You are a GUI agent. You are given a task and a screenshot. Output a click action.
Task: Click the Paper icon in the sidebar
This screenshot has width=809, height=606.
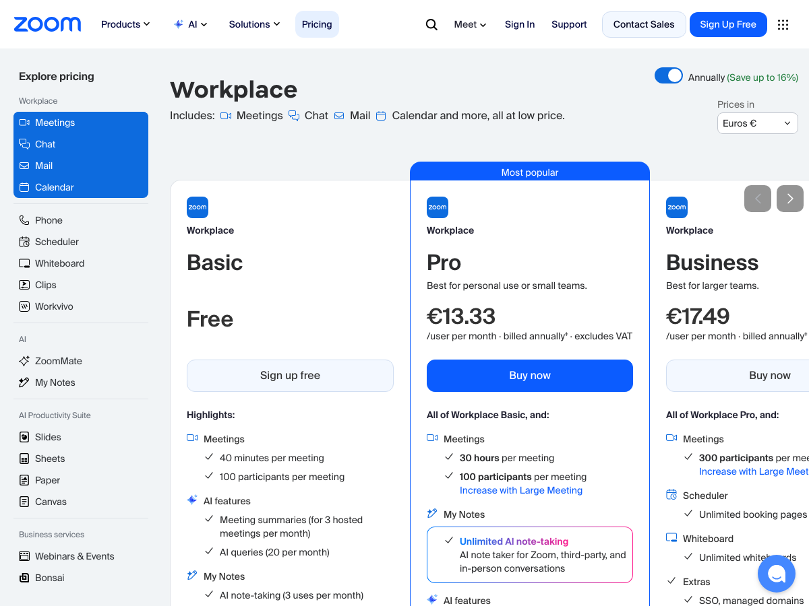24,480
